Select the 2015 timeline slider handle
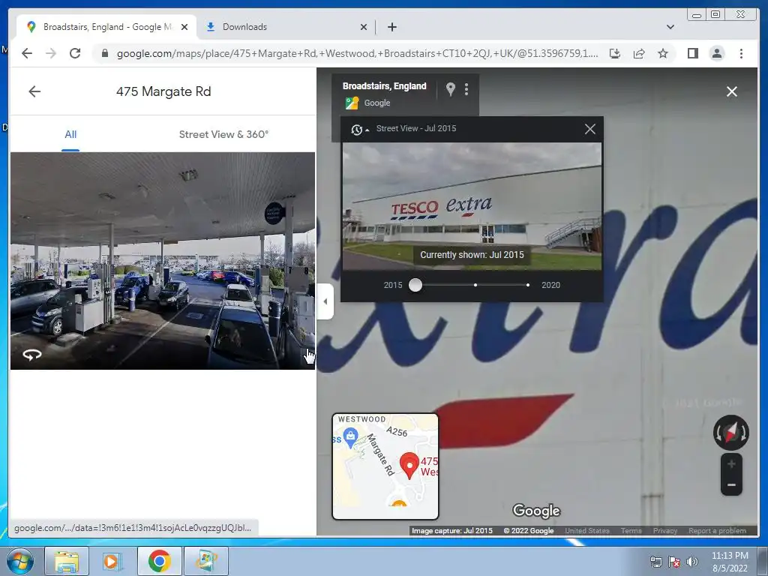 pos(415,285)
